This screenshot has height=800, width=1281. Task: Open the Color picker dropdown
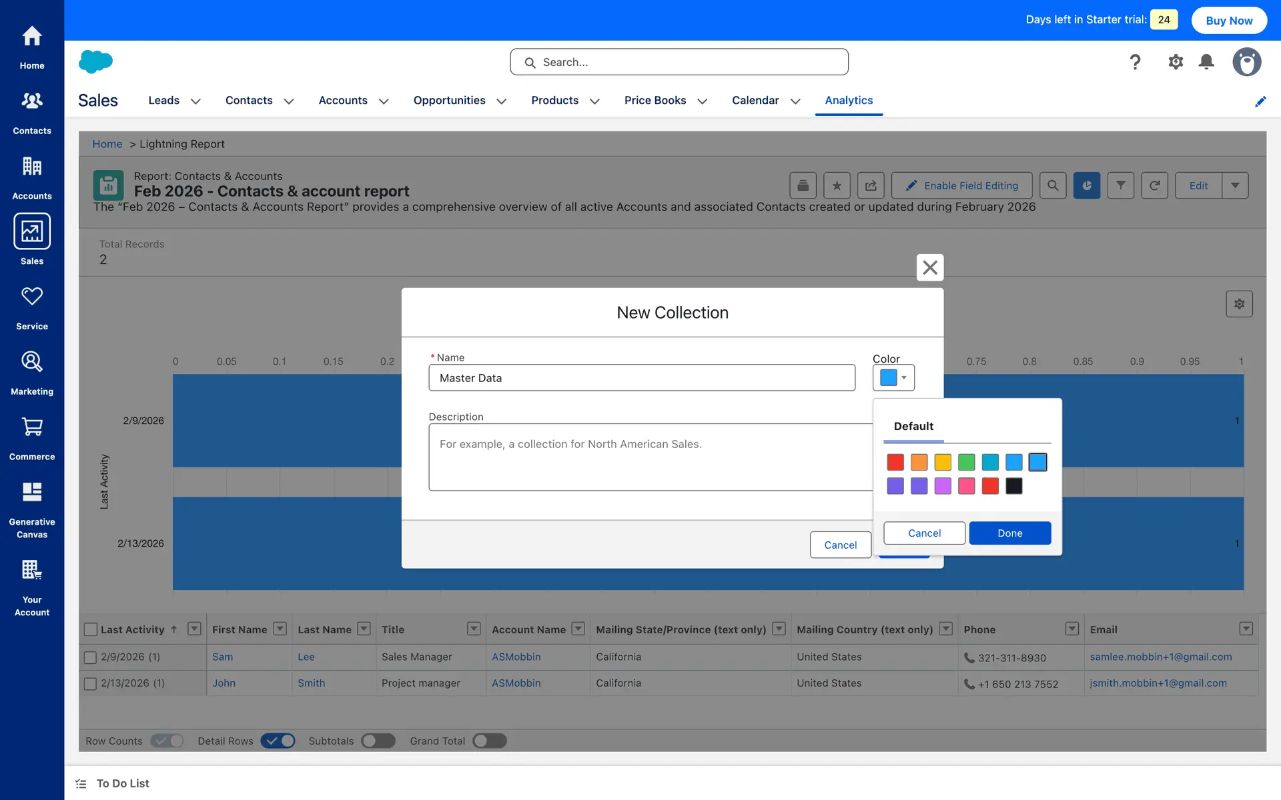pyautogui.click(x=893, y=378)
